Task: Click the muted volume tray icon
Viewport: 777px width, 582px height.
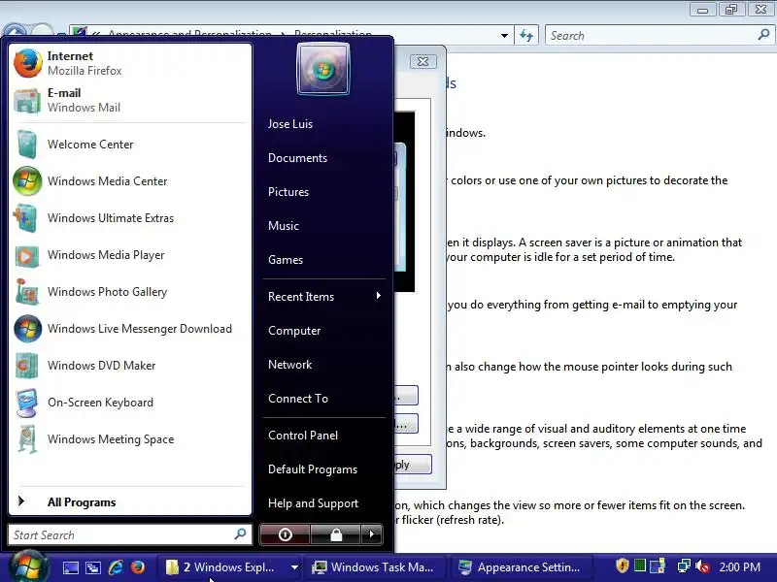Action: pos(702,566)
